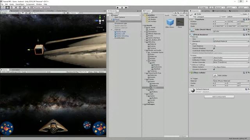Open the GameObject menu
The height and width of the screenshot is (140, 250).
click(x=20, y=4)
